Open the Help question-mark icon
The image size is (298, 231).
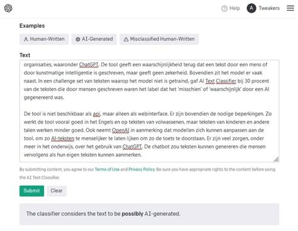point(224,8)
